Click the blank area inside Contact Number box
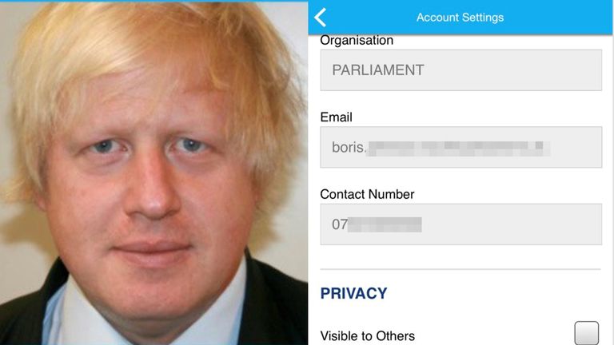 pyautogui.click(x=509, y=224)
